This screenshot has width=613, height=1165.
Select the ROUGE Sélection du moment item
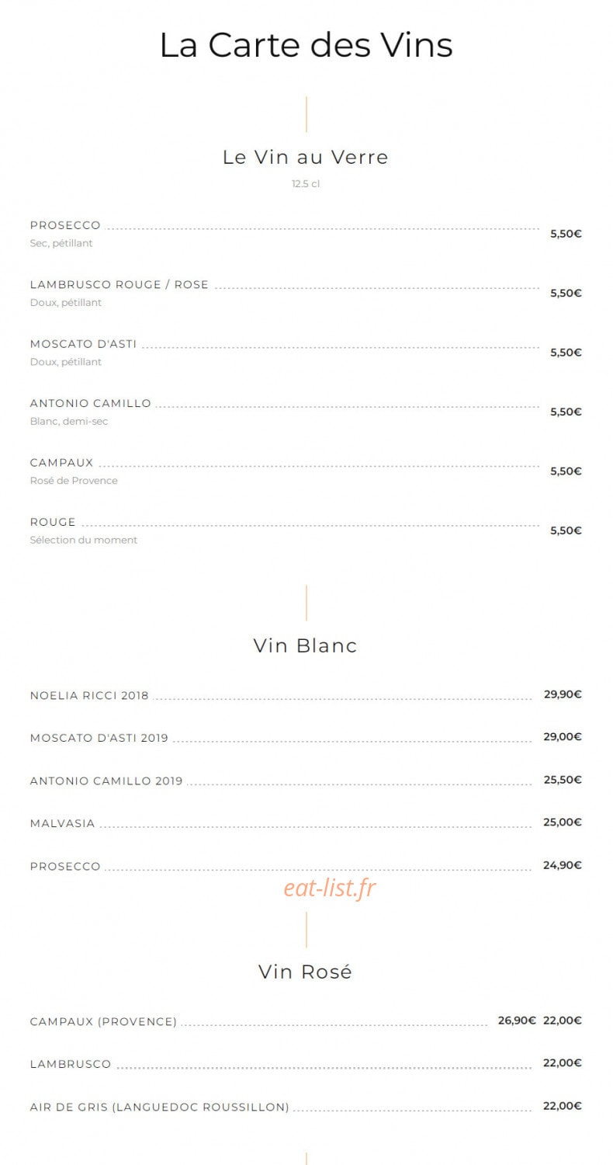pos(306,531)
